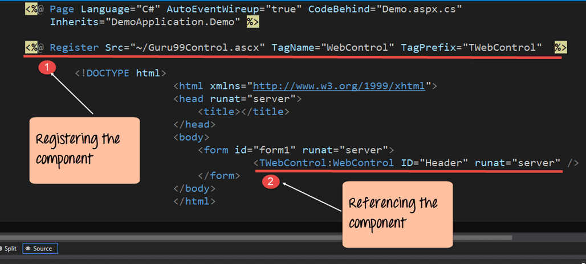
Task: Switch to the Split view tab
Action: tap(10, 249)
